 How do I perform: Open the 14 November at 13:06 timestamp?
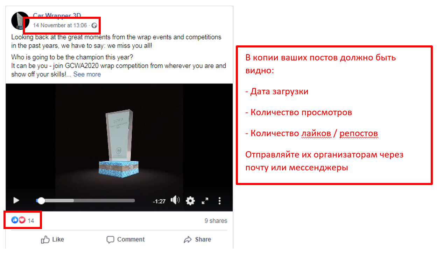(60, 25)
